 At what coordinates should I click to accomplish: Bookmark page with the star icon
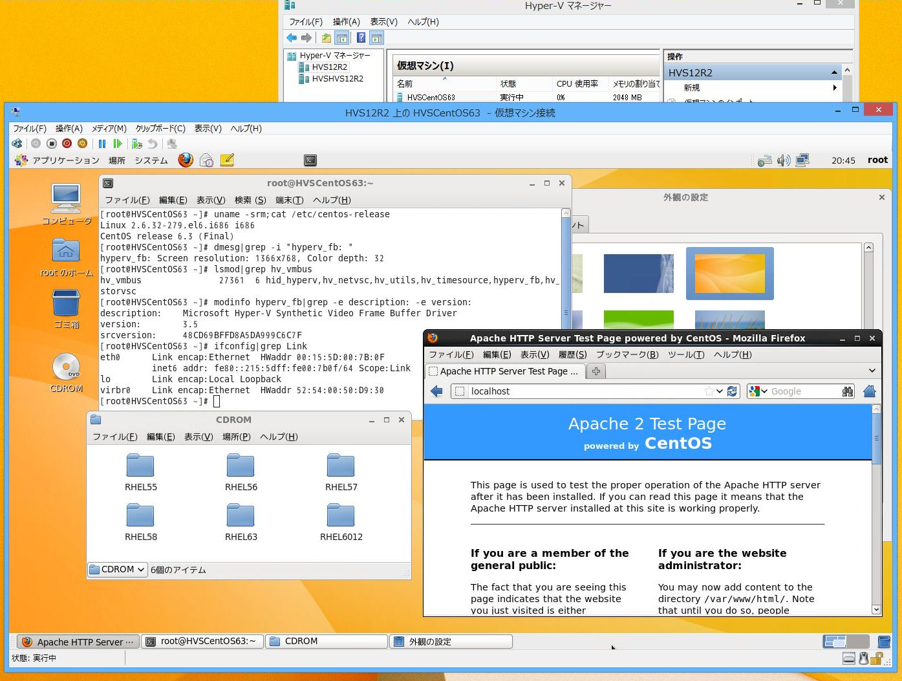coord(709,391)
